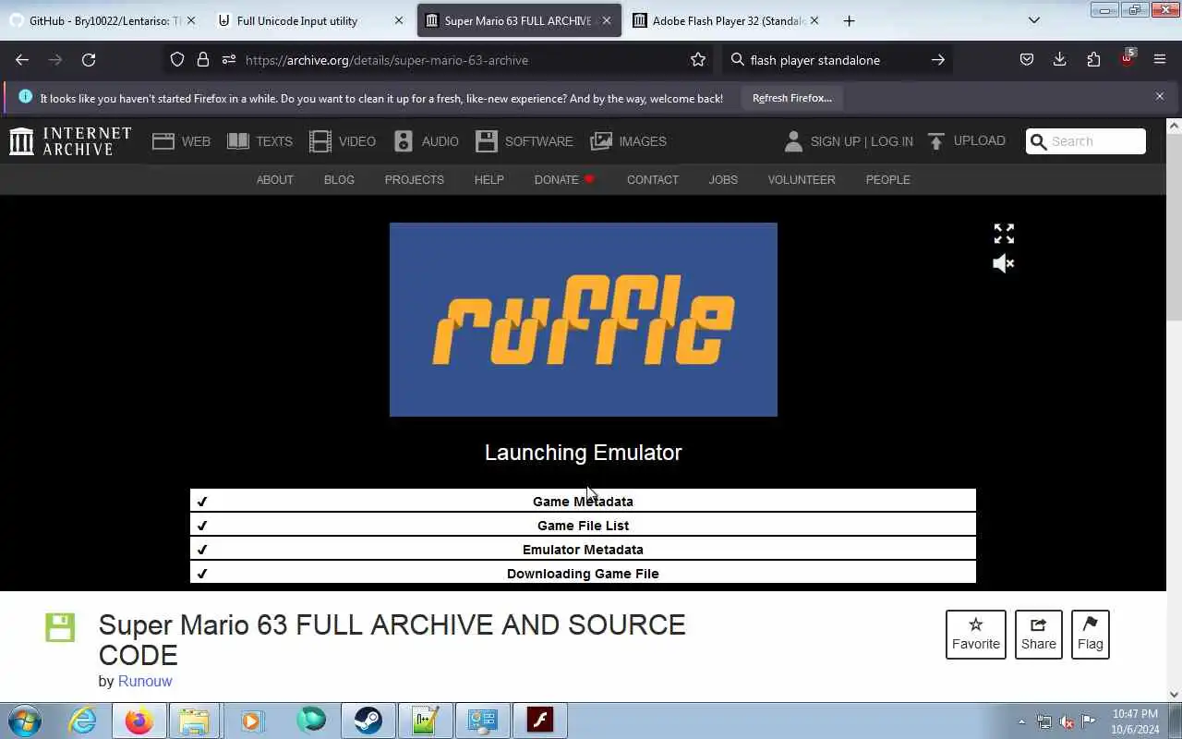Close the Super Mario 63 tab

point(607,20)
